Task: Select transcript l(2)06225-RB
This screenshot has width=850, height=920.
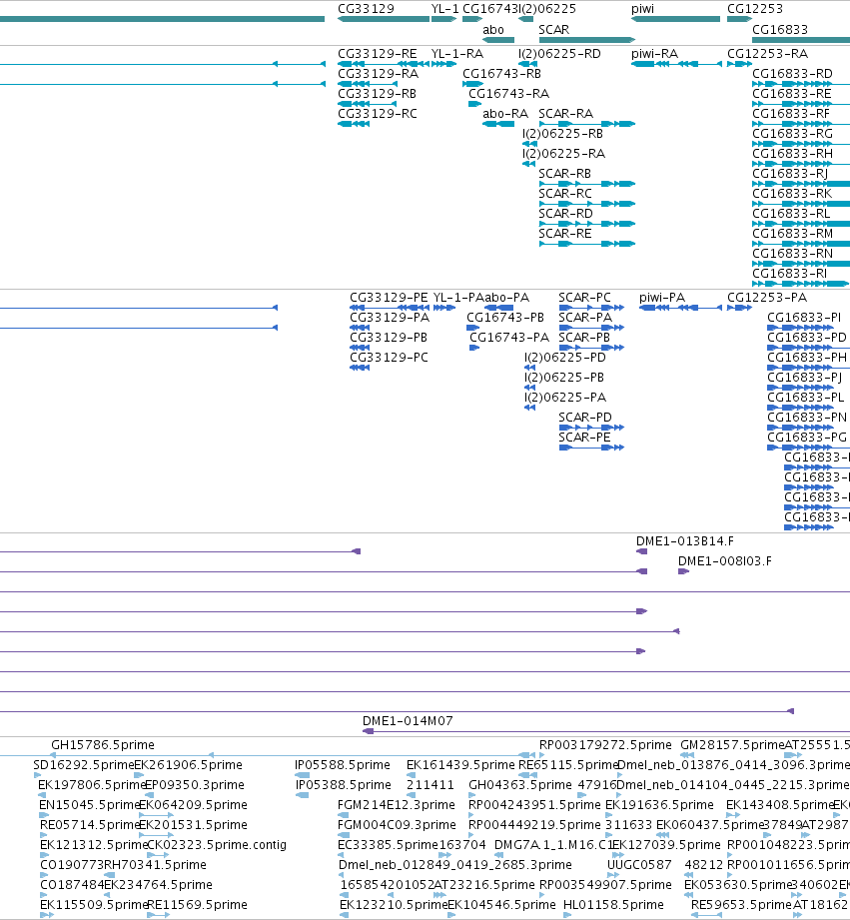Action: click(563, 134)
